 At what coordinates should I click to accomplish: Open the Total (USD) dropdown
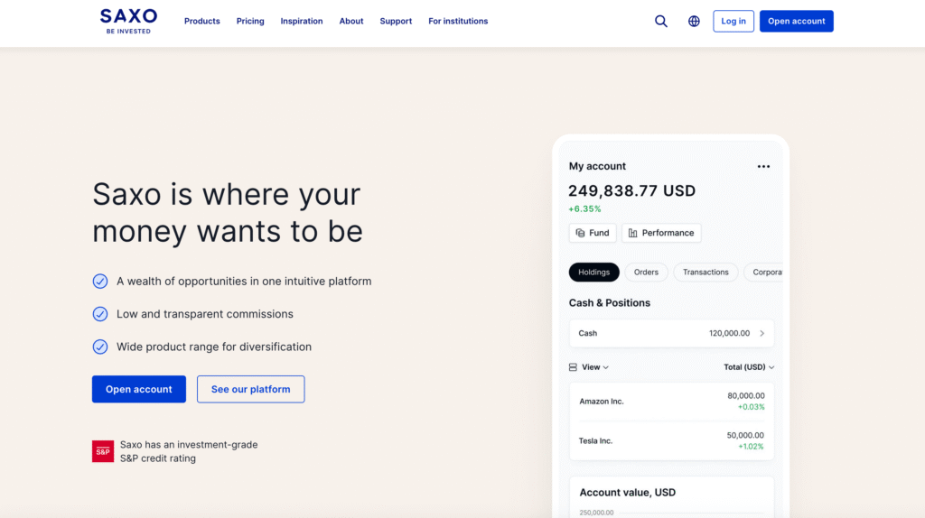click(x=749, y=367)
